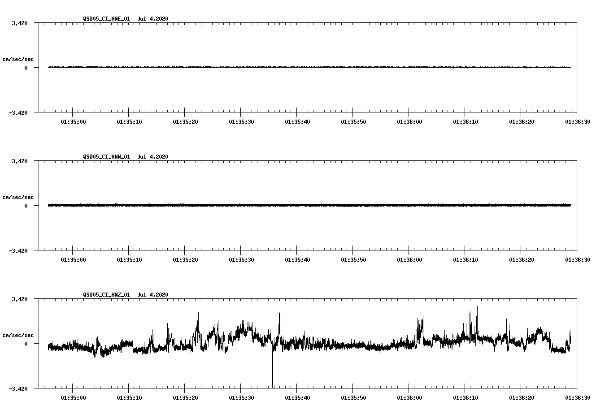Click the 3.420 upper label on HNE plot
The width and height of the screenshot is (609, 414).
20,23
